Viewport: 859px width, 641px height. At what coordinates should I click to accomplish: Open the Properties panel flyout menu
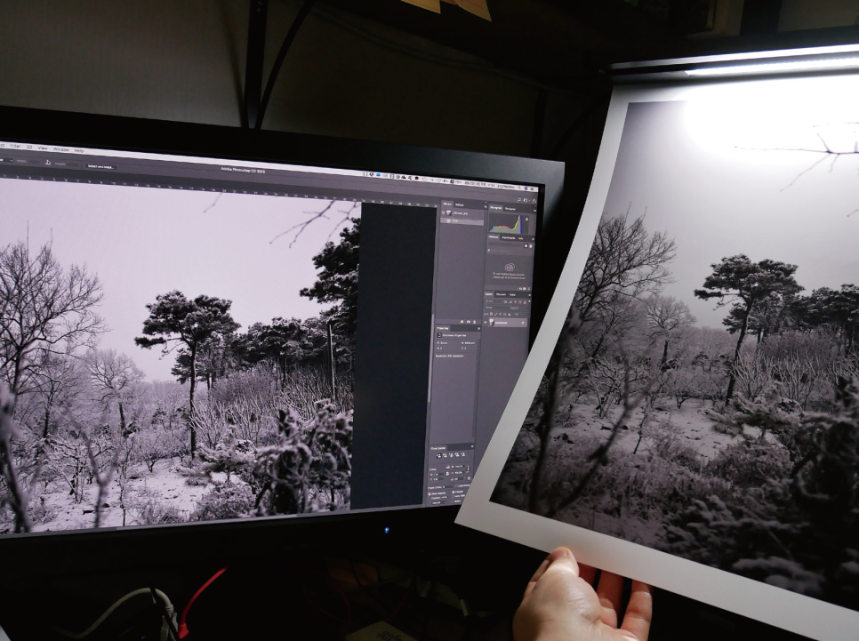tap(478, 328)
